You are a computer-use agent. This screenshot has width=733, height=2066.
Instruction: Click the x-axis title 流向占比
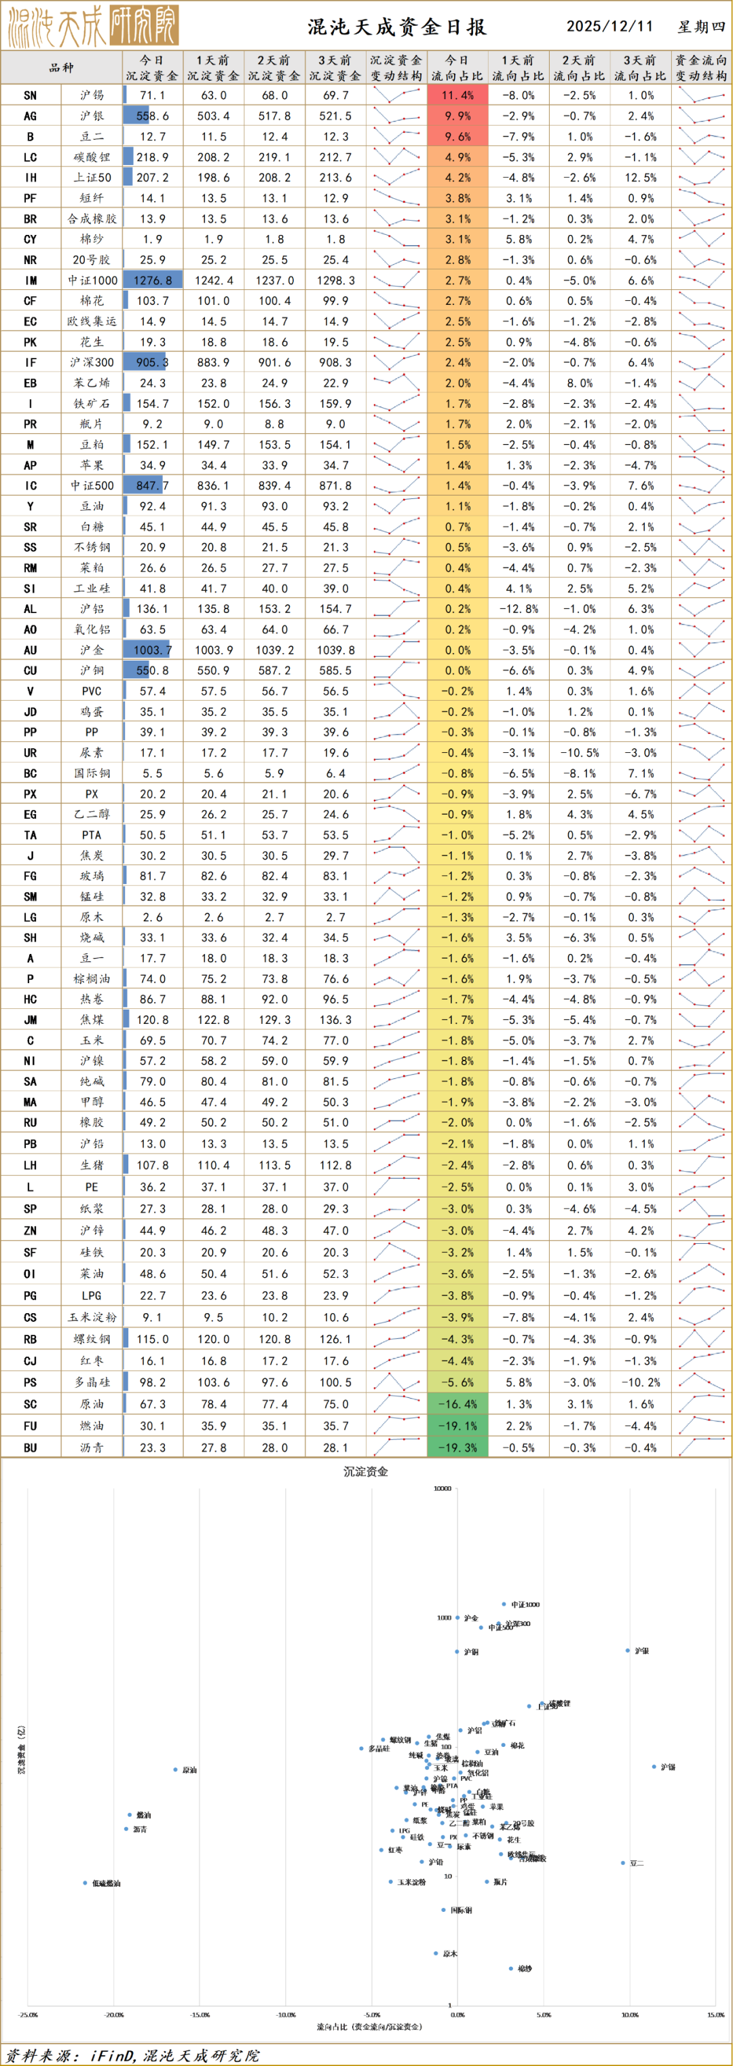[370, 2027]
